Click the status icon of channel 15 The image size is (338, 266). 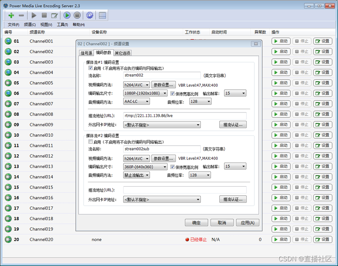coord(8,187)
